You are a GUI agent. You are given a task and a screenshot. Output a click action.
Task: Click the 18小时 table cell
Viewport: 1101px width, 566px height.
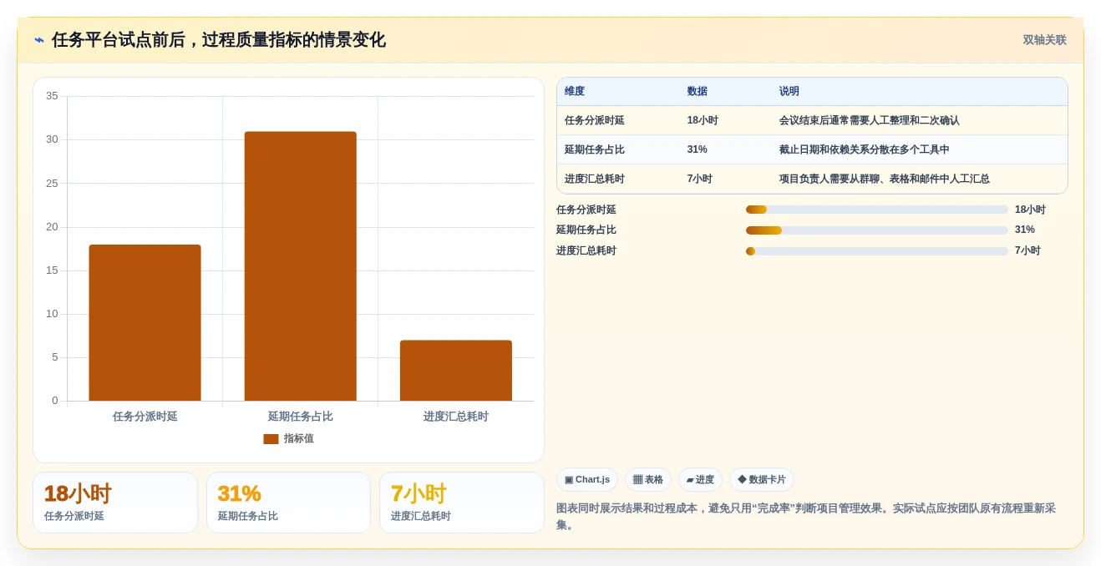(x=703, y=121)
